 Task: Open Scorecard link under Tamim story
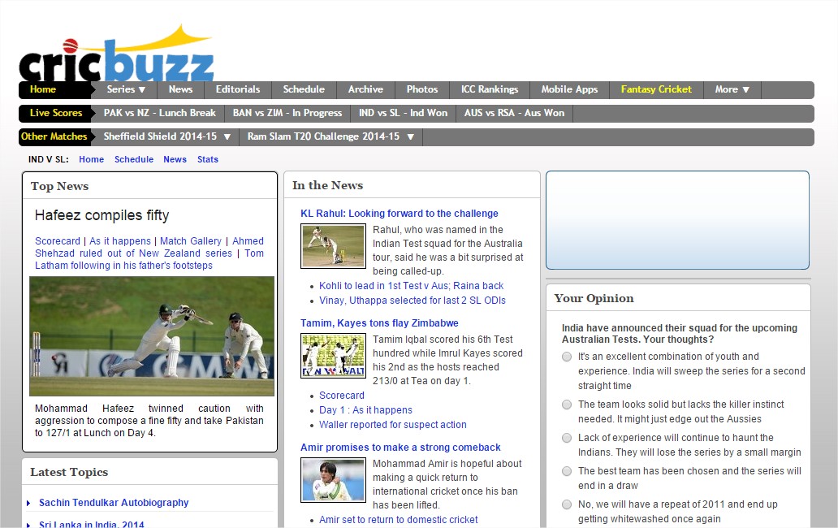(342, 396)
